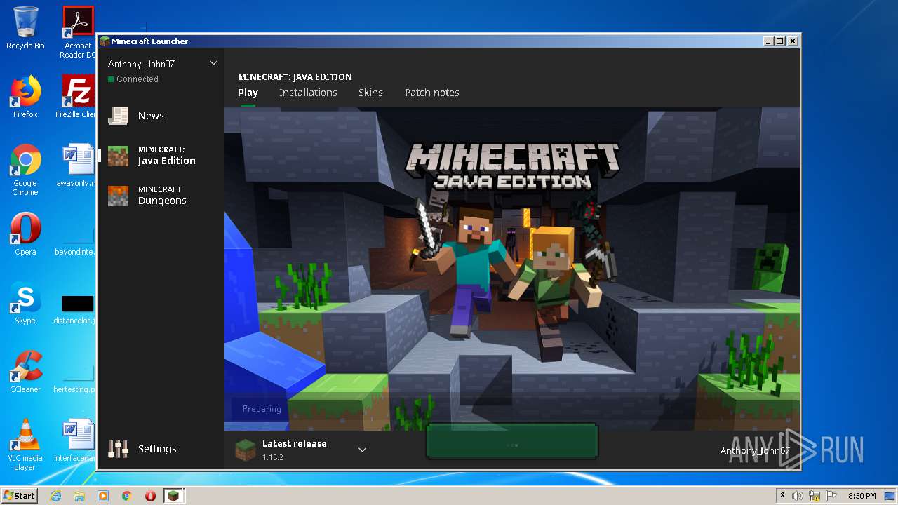This screenshot has width=898, height=505.
Task: Select the Minecraft Dungeons icon
Action: (118, 196)
